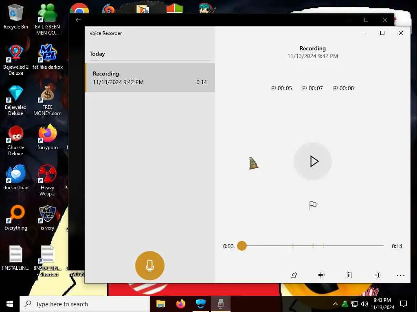
Task: Jump to the 00:07 marker
Action: [312, 88]
